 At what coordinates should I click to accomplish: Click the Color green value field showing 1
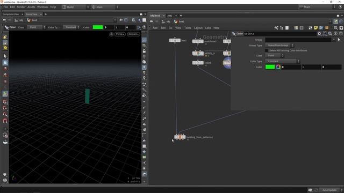click(x=311, y=67)
